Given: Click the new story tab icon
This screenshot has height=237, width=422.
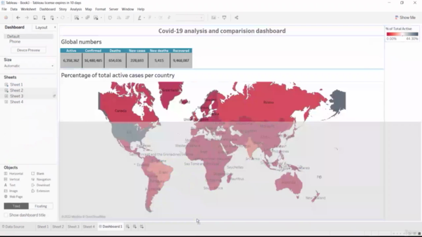Looking at the screenshot, I should coord(142,226).
